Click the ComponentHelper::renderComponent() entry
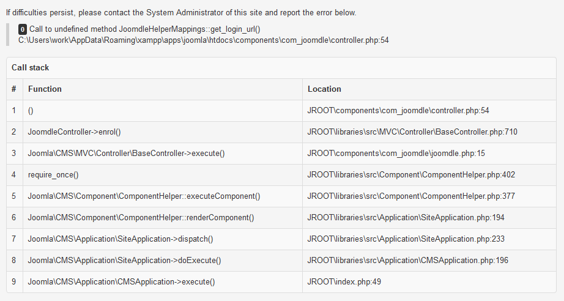564x301 pixels. tap(141, 217)
